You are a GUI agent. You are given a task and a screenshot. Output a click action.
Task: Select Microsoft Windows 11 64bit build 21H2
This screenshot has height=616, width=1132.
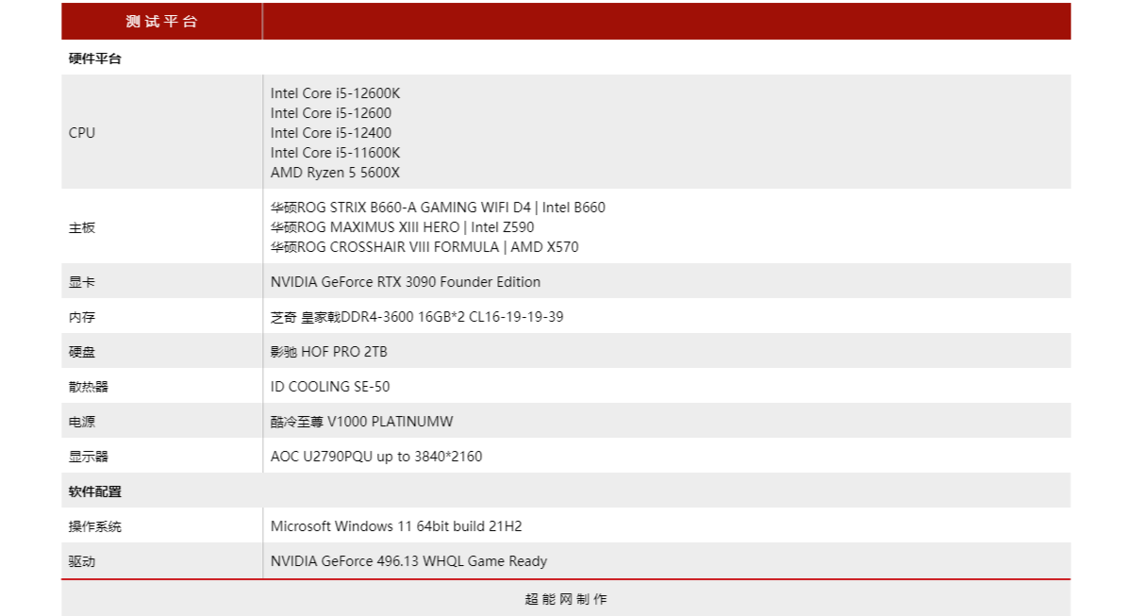pos(396,526)
